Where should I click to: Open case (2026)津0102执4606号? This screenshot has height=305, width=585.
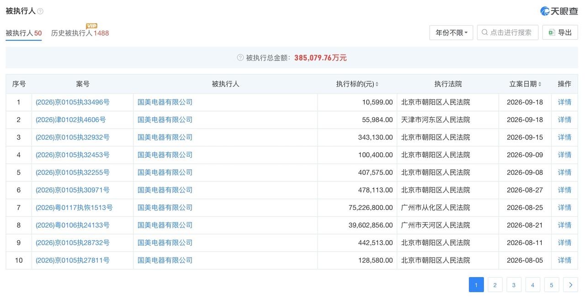(71, 120)
